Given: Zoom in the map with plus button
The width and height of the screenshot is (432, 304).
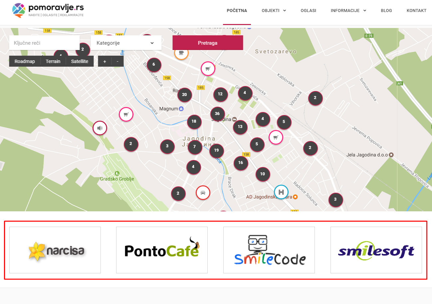Looking at the screenshot, I should coord(105,61).
